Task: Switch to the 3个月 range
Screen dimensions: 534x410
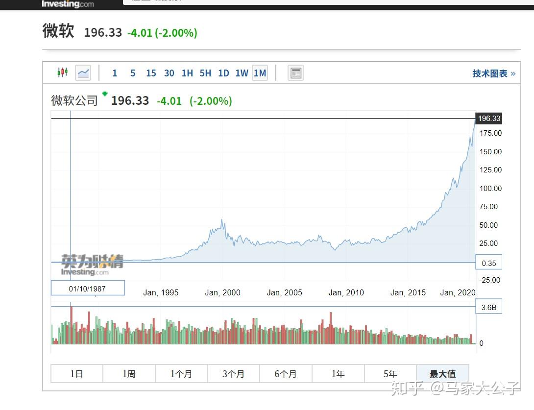Action: coord(234,374)
